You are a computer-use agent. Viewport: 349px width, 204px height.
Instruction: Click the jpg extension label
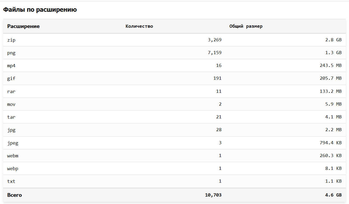click(x=11, y=130)
